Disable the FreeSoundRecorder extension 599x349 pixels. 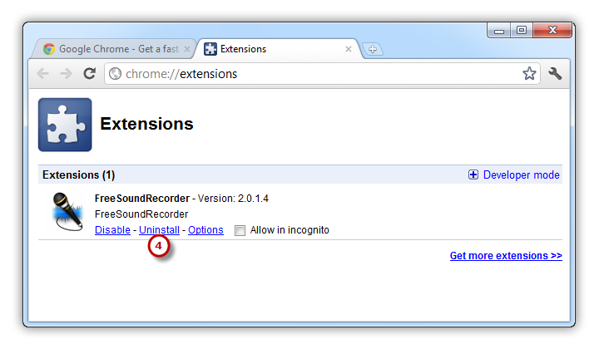click(x=112, y=230)
